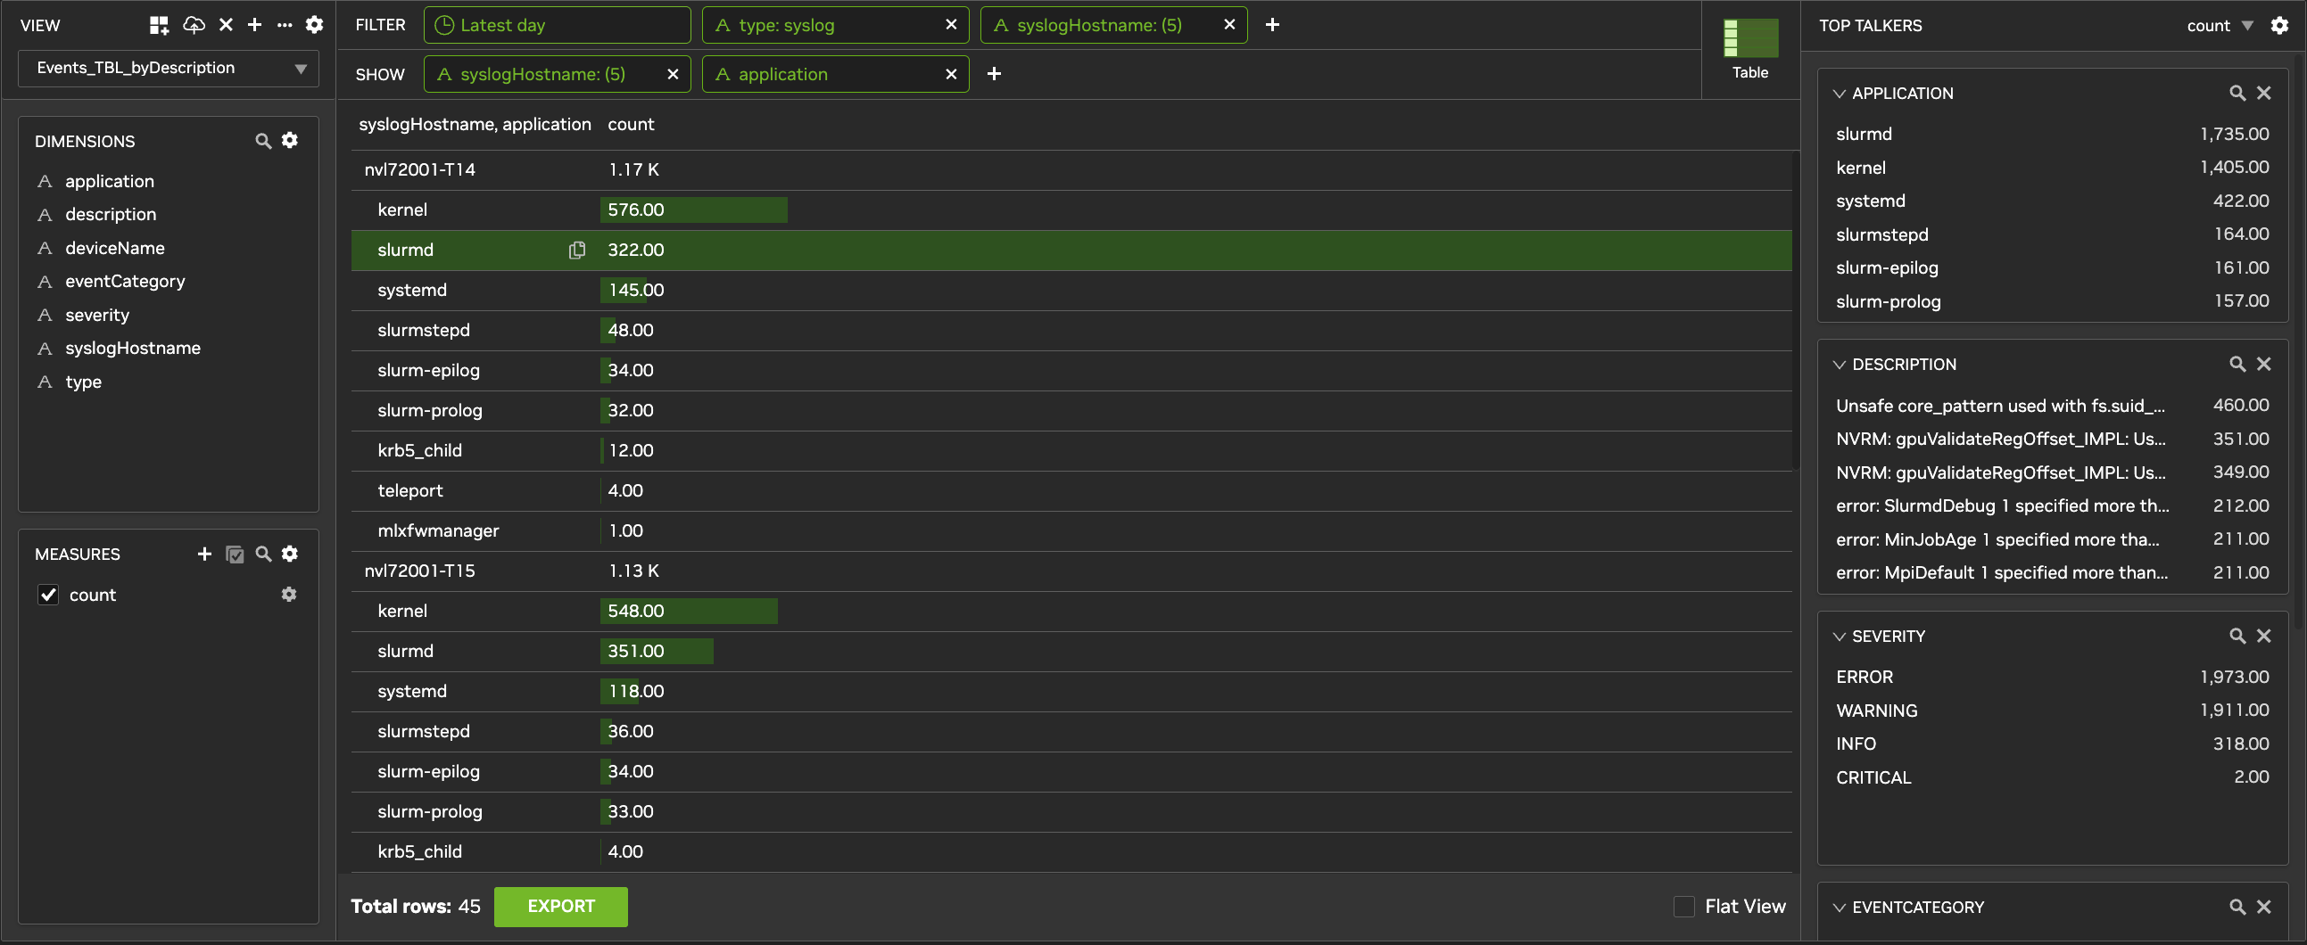2307x945 pixels.
Task: Add a new view with the plus icon in the VIEW bar
Action: pyautogui.click(x=255, y=25)
